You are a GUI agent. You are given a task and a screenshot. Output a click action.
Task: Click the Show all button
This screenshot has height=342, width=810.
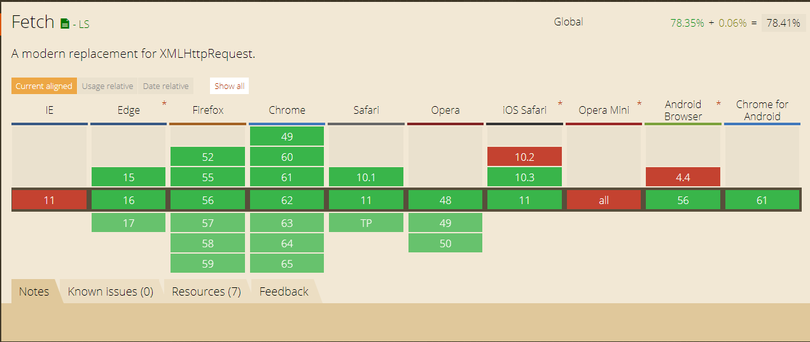coord(229,86)
